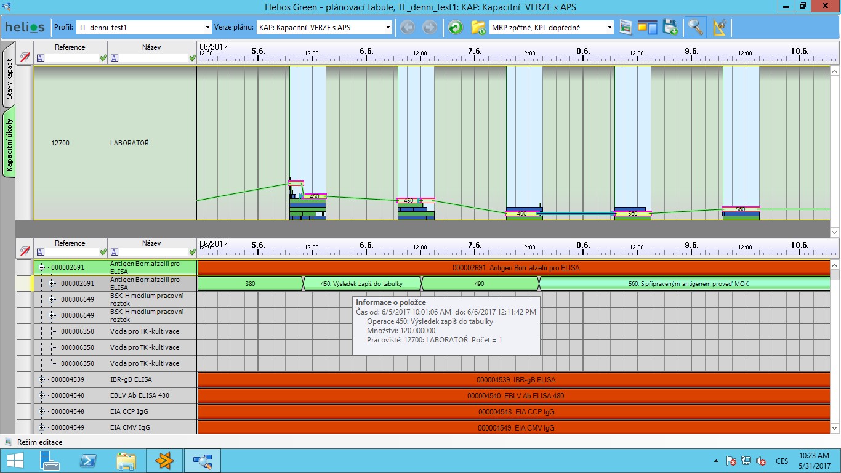Expand the 000004548 EIA CCP IgG node

coord(42,411)
